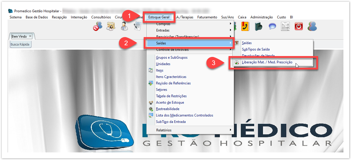This screenshot has width=351, height=160.
Task: Open the Faturamento menu
Action: click(207, 17)
